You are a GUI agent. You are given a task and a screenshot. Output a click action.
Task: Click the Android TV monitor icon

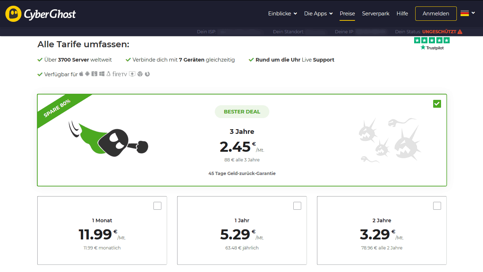132,74
